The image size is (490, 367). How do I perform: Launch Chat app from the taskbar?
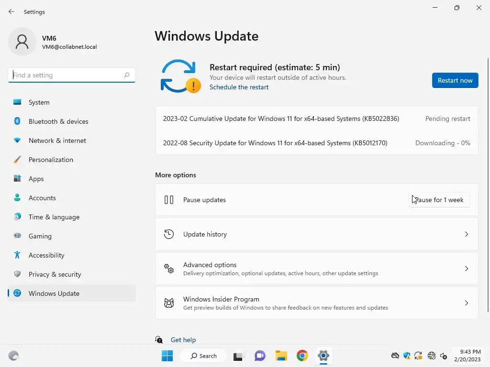click(x=260, y=356)
